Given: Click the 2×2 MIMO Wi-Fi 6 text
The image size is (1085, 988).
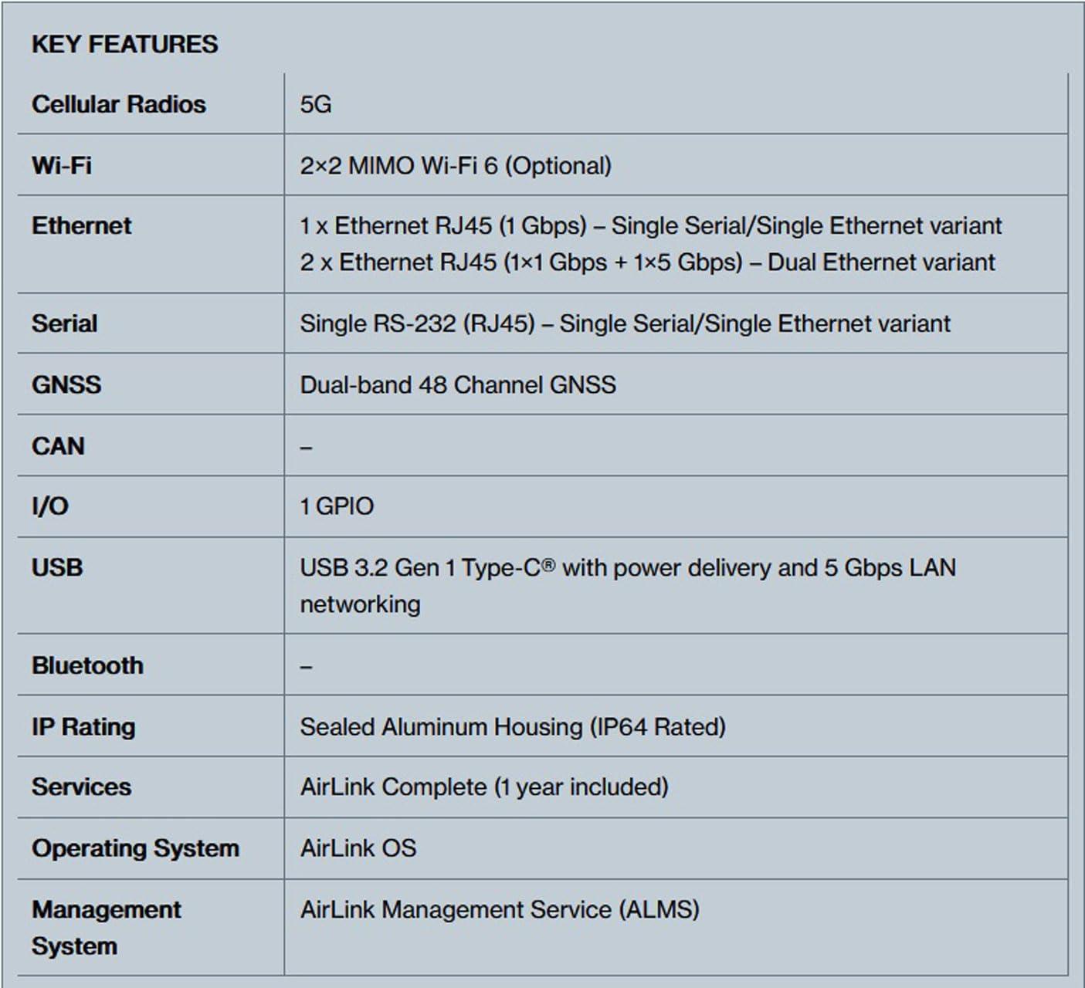Looking at the screenshot, I should tap(455, 165).
